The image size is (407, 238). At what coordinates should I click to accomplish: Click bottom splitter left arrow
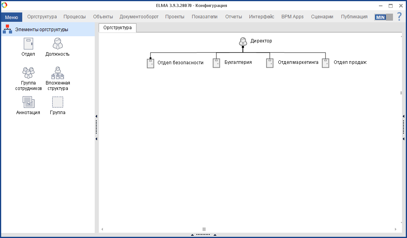pos(192,235)
